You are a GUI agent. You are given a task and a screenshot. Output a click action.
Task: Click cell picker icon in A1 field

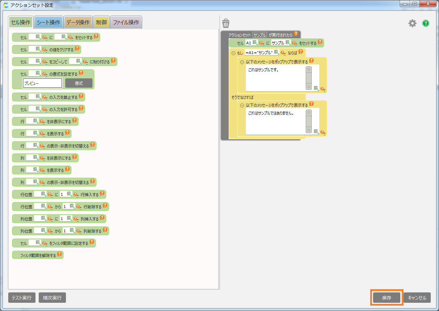click(255, 43)
